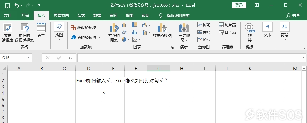Expand the Name Box dropdown arrow

point(29,58)
